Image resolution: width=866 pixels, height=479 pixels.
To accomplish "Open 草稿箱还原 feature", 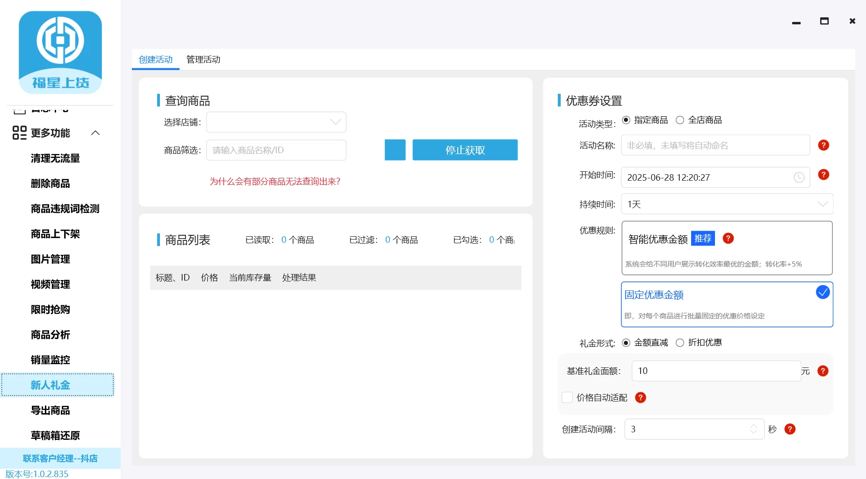I will point(55,436).
